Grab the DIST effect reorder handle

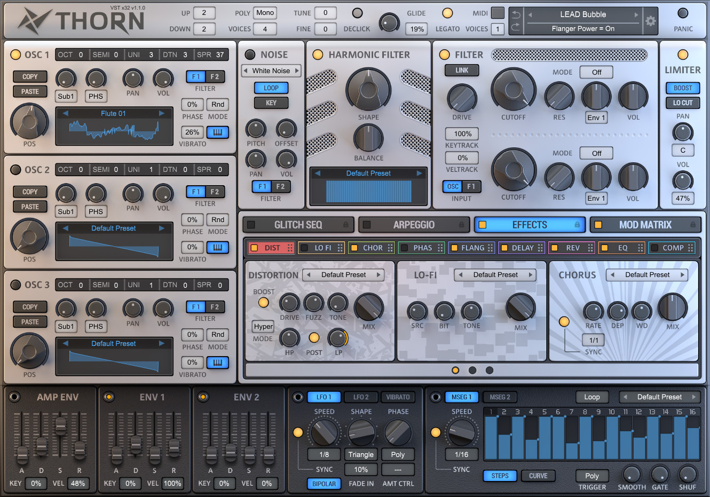tap(290, 248)
